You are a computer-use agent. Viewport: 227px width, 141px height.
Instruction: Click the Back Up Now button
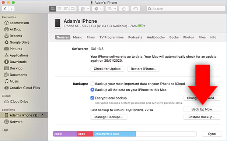(202, 109)
